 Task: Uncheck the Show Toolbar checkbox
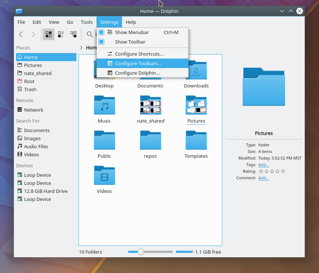click(102, 42)
